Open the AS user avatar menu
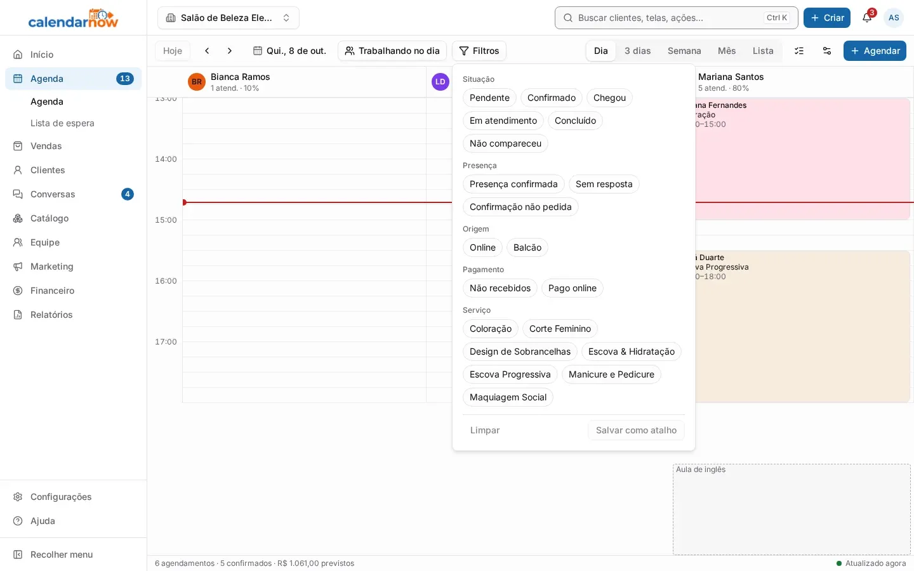 click(894, 18)
